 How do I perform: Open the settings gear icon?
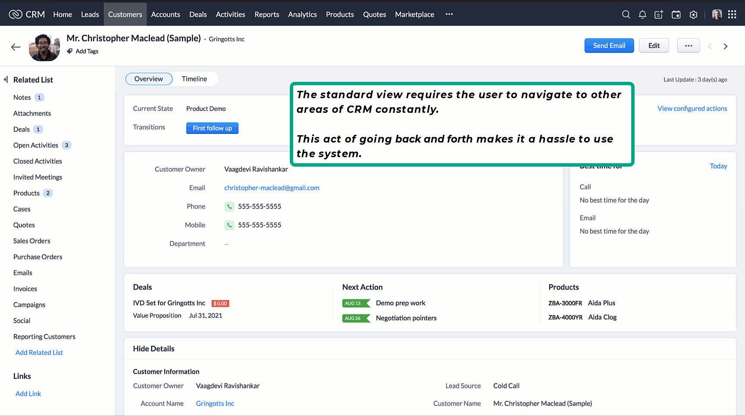point(693,15)
